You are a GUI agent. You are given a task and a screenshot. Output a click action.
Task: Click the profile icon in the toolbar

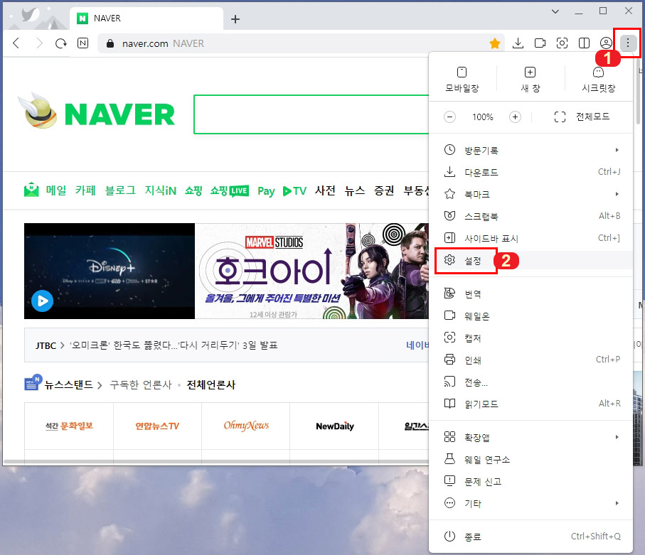pyautogui.click(x=605, y=43)
